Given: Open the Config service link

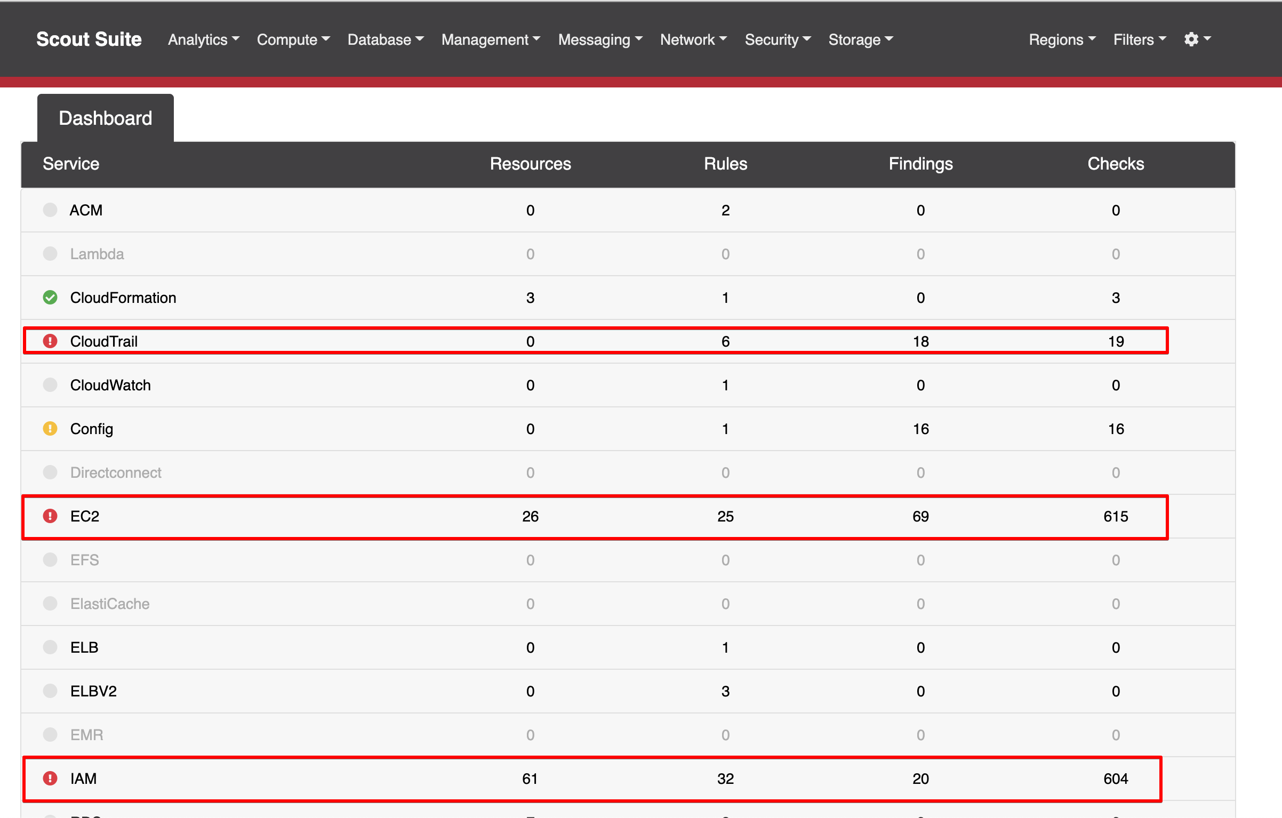Looking at the screenshot, I should click(92, 429).
